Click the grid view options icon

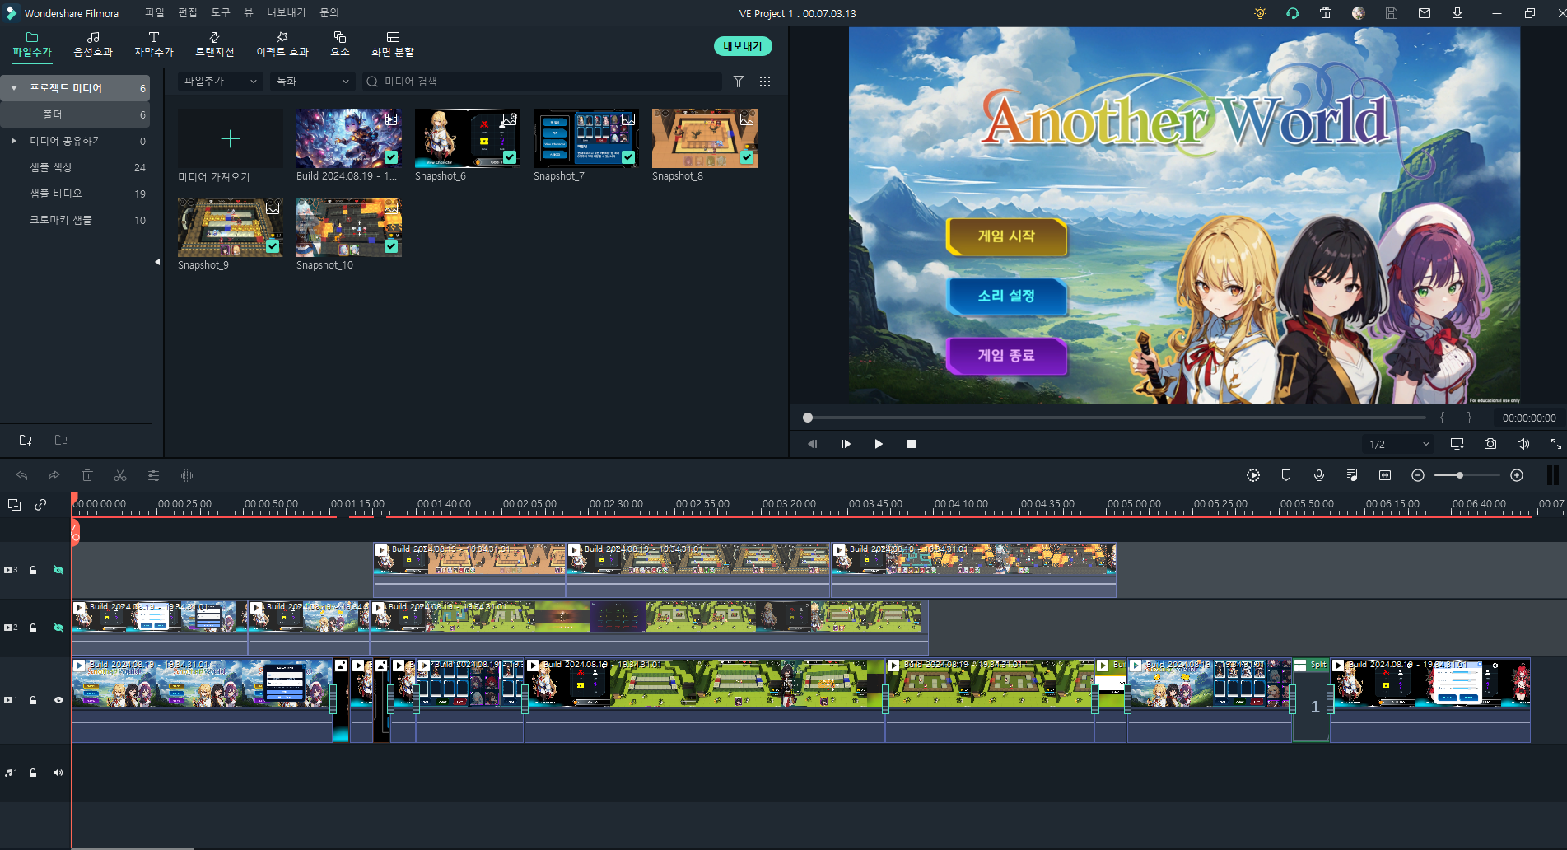coord(765,82)
